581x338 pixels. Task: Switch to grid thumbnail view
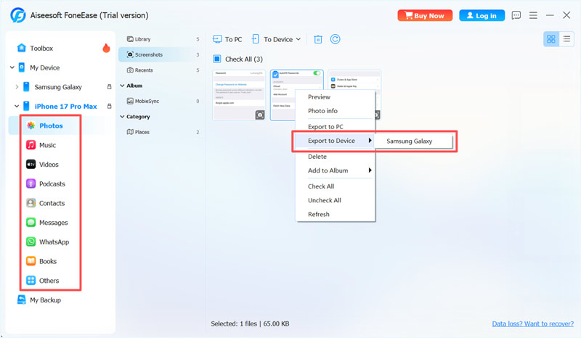pos(551,39)
